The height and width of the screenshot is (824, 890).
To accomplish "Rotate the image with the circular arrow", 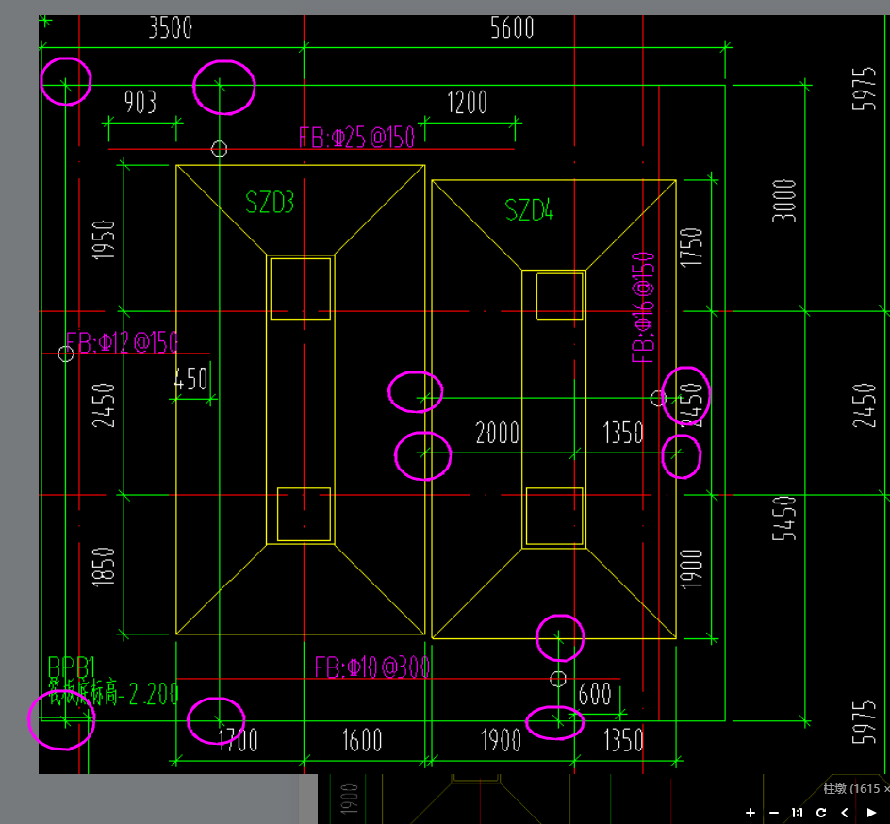I will pos(821,813).
